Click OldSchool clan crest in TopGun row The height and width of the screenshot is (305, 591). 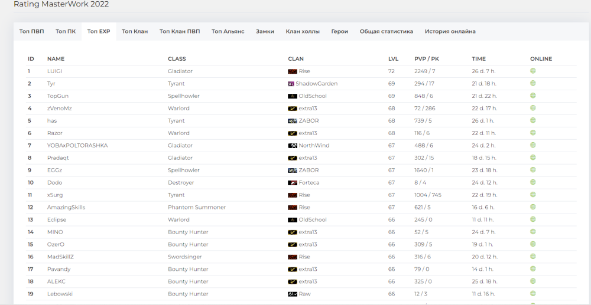coord(293,96)
